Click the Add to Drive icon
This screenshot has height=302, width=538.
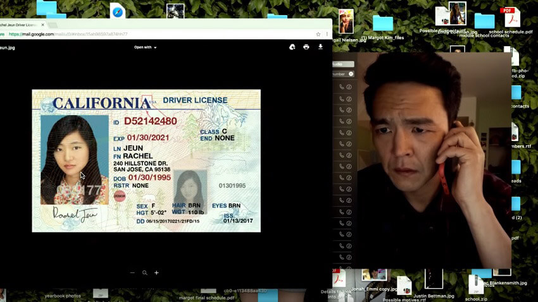pyautogui.click(x=292, y=47)
